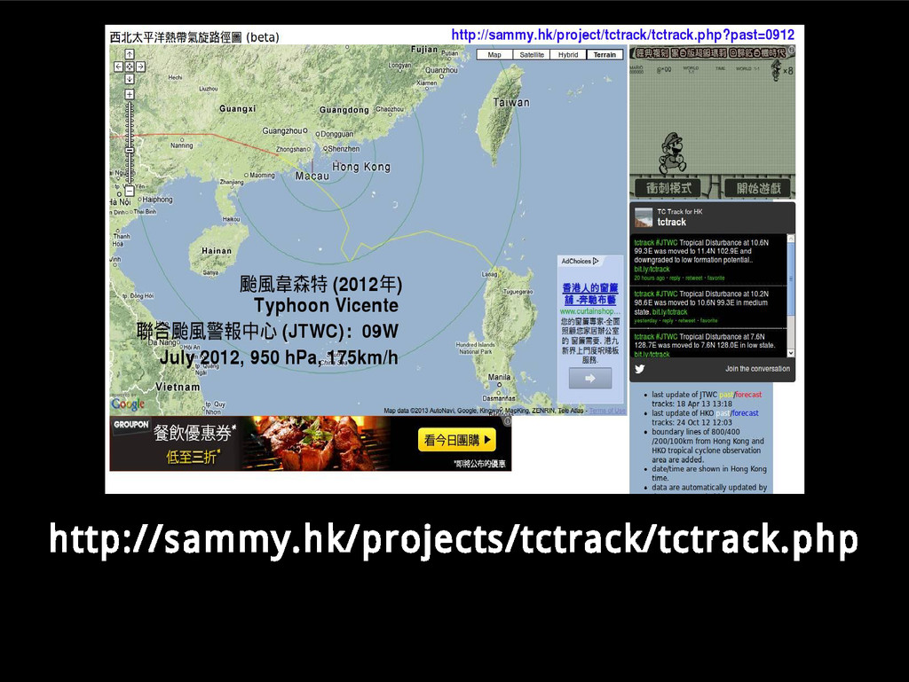Zoom in with the plus button
The image size is (909, 682).
click(130, 94)
